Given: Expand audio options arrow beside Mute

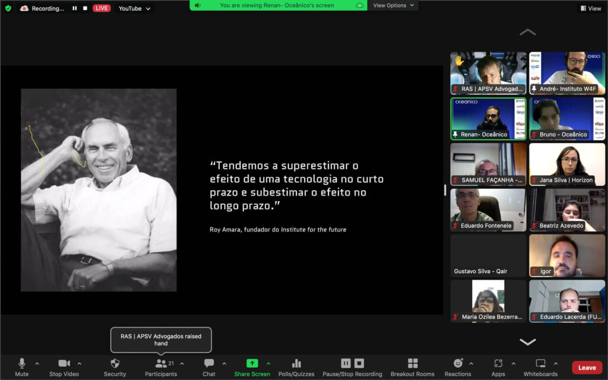Looking at the screenshot, I should (37, 363).
